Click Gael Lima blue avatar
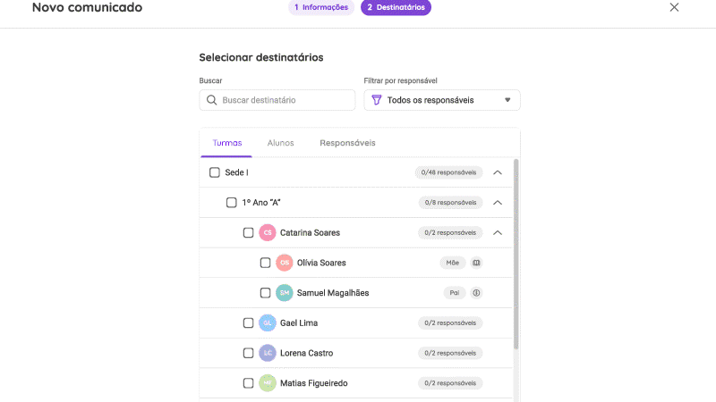 click(x=268, y=322)
